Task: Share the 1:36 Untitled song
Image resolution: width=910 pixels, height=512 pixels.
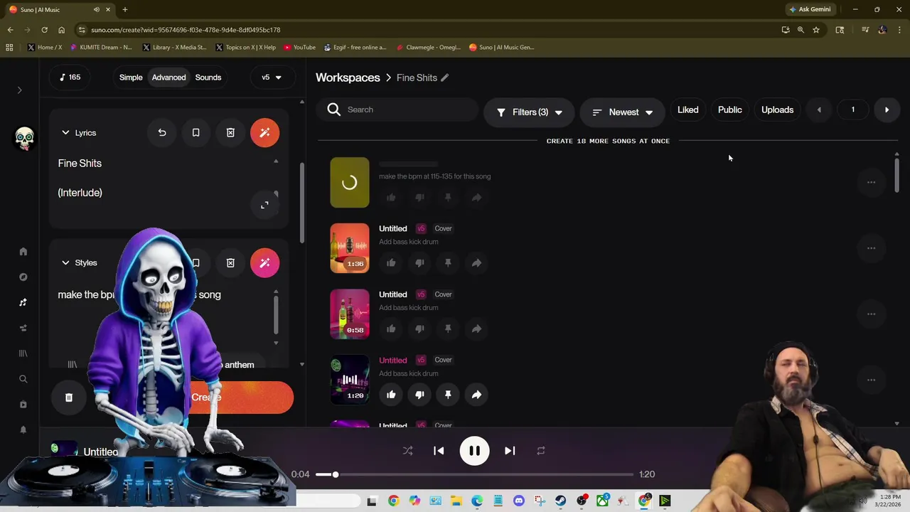Action: click(476, 263)
